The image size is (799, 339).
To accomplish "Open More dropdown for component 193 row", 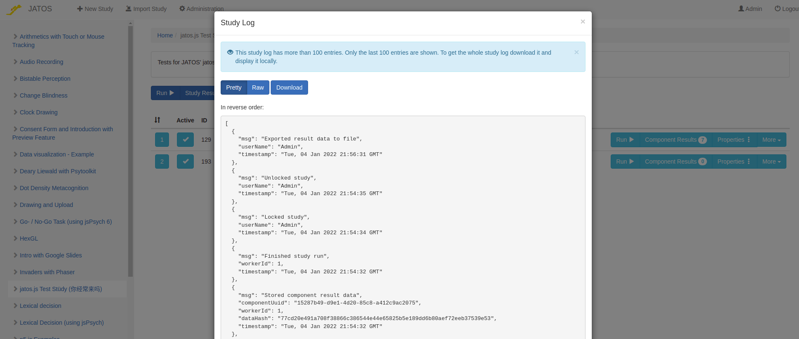I will pos(771,162).
